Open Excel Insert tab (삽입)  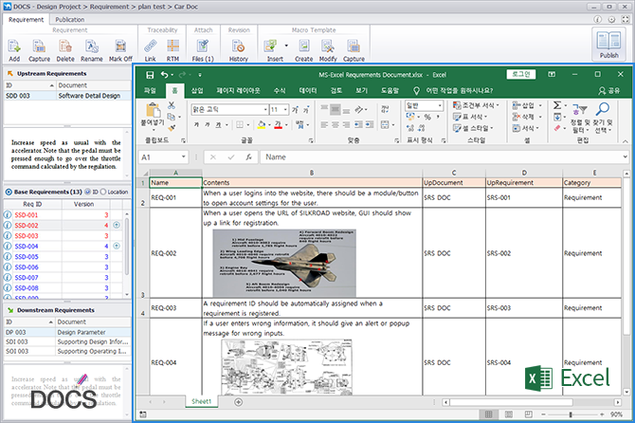point(197,90)
